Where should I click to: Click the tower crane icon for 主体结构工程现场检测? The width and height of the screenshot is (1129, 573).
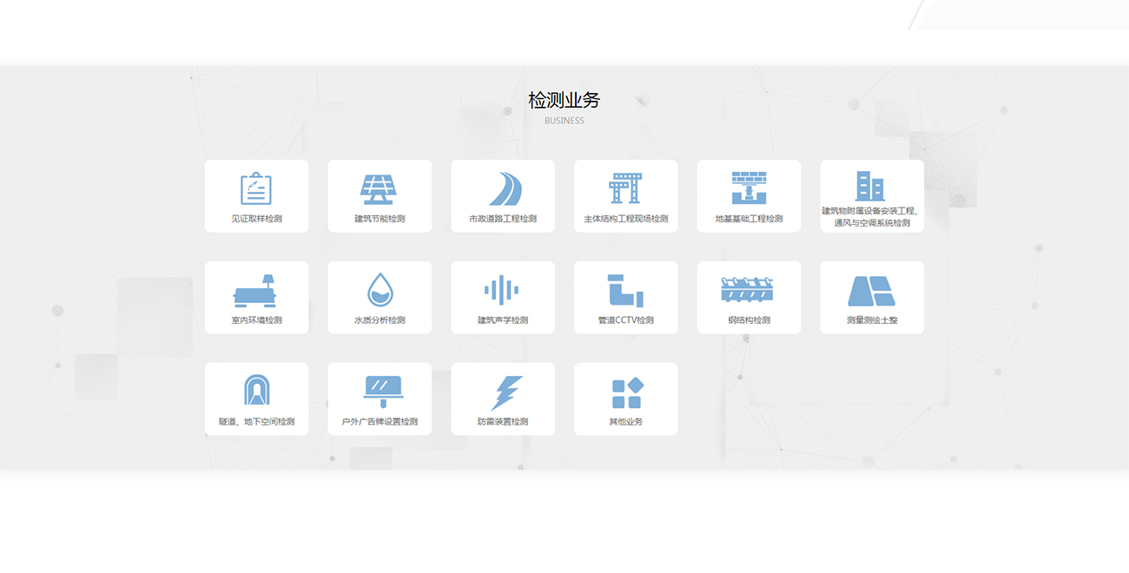coord(625,188)
